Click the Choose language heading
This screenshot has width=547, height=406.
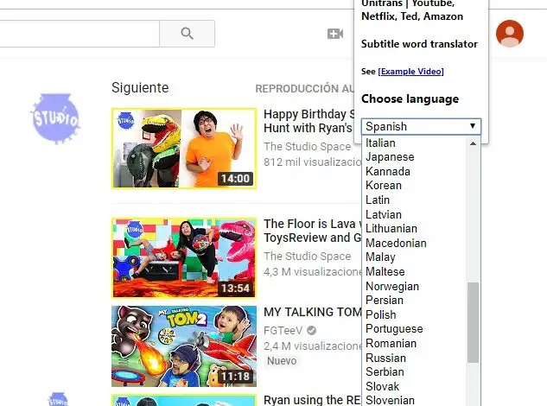click(410, 99)
